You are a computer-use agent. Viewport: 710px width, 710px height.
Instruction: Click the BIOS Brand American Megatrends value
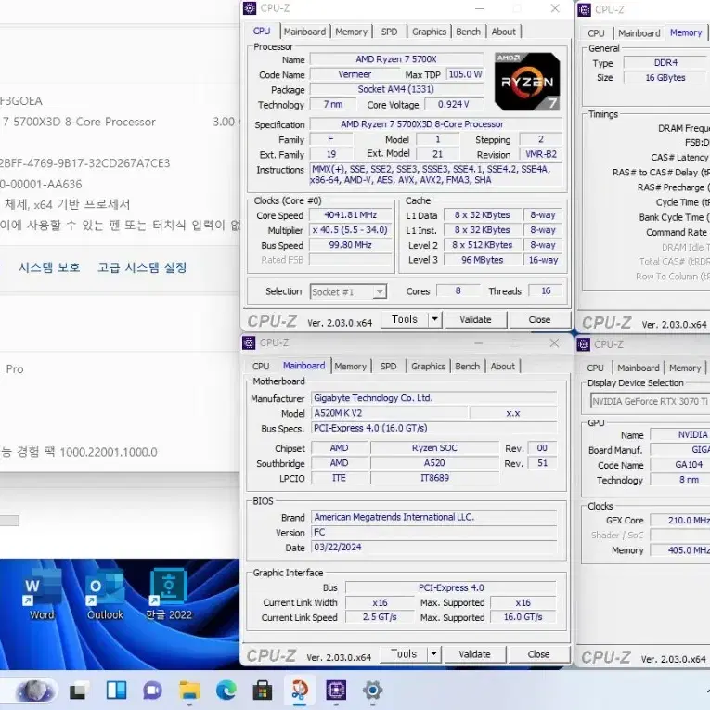tap(433, 517)
